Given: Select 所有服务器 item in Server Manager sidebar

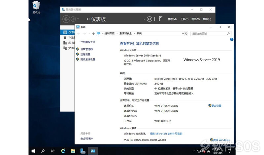Looking at the screenshot, I should [68, 43].
